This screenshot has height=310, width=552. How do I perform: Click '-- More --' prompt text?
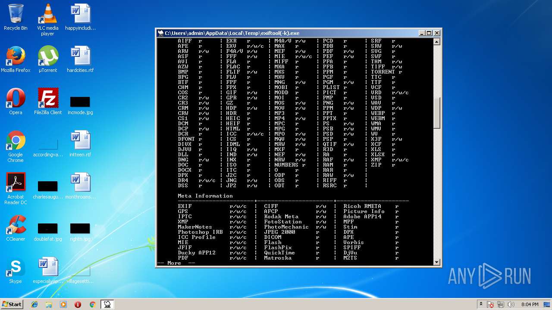(176, 263)
